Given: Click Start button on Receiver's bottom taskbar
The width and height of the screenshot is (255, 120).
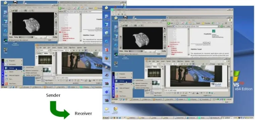Looking at the screenshot, I should [106, 118].
